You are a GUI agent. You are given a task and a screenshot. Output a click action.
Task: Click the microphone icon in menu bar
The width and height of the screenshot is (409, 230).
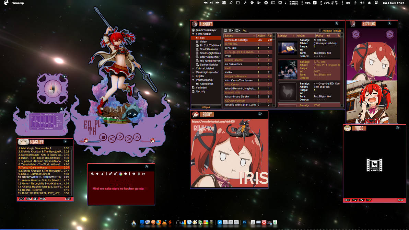click(x=355, y=3)
